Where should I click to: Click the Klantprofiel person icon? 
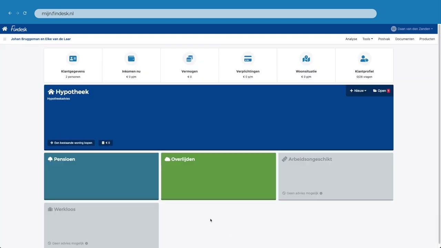364,59
